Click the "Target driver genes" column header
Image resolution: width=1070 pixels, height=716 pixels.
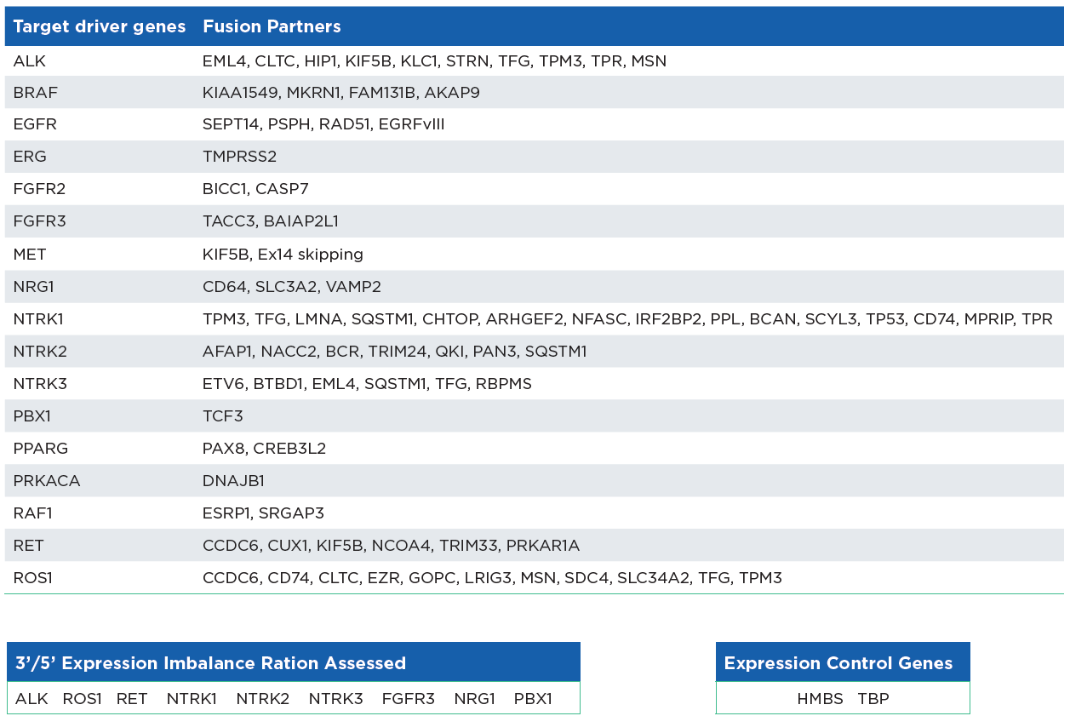(100, 26)
